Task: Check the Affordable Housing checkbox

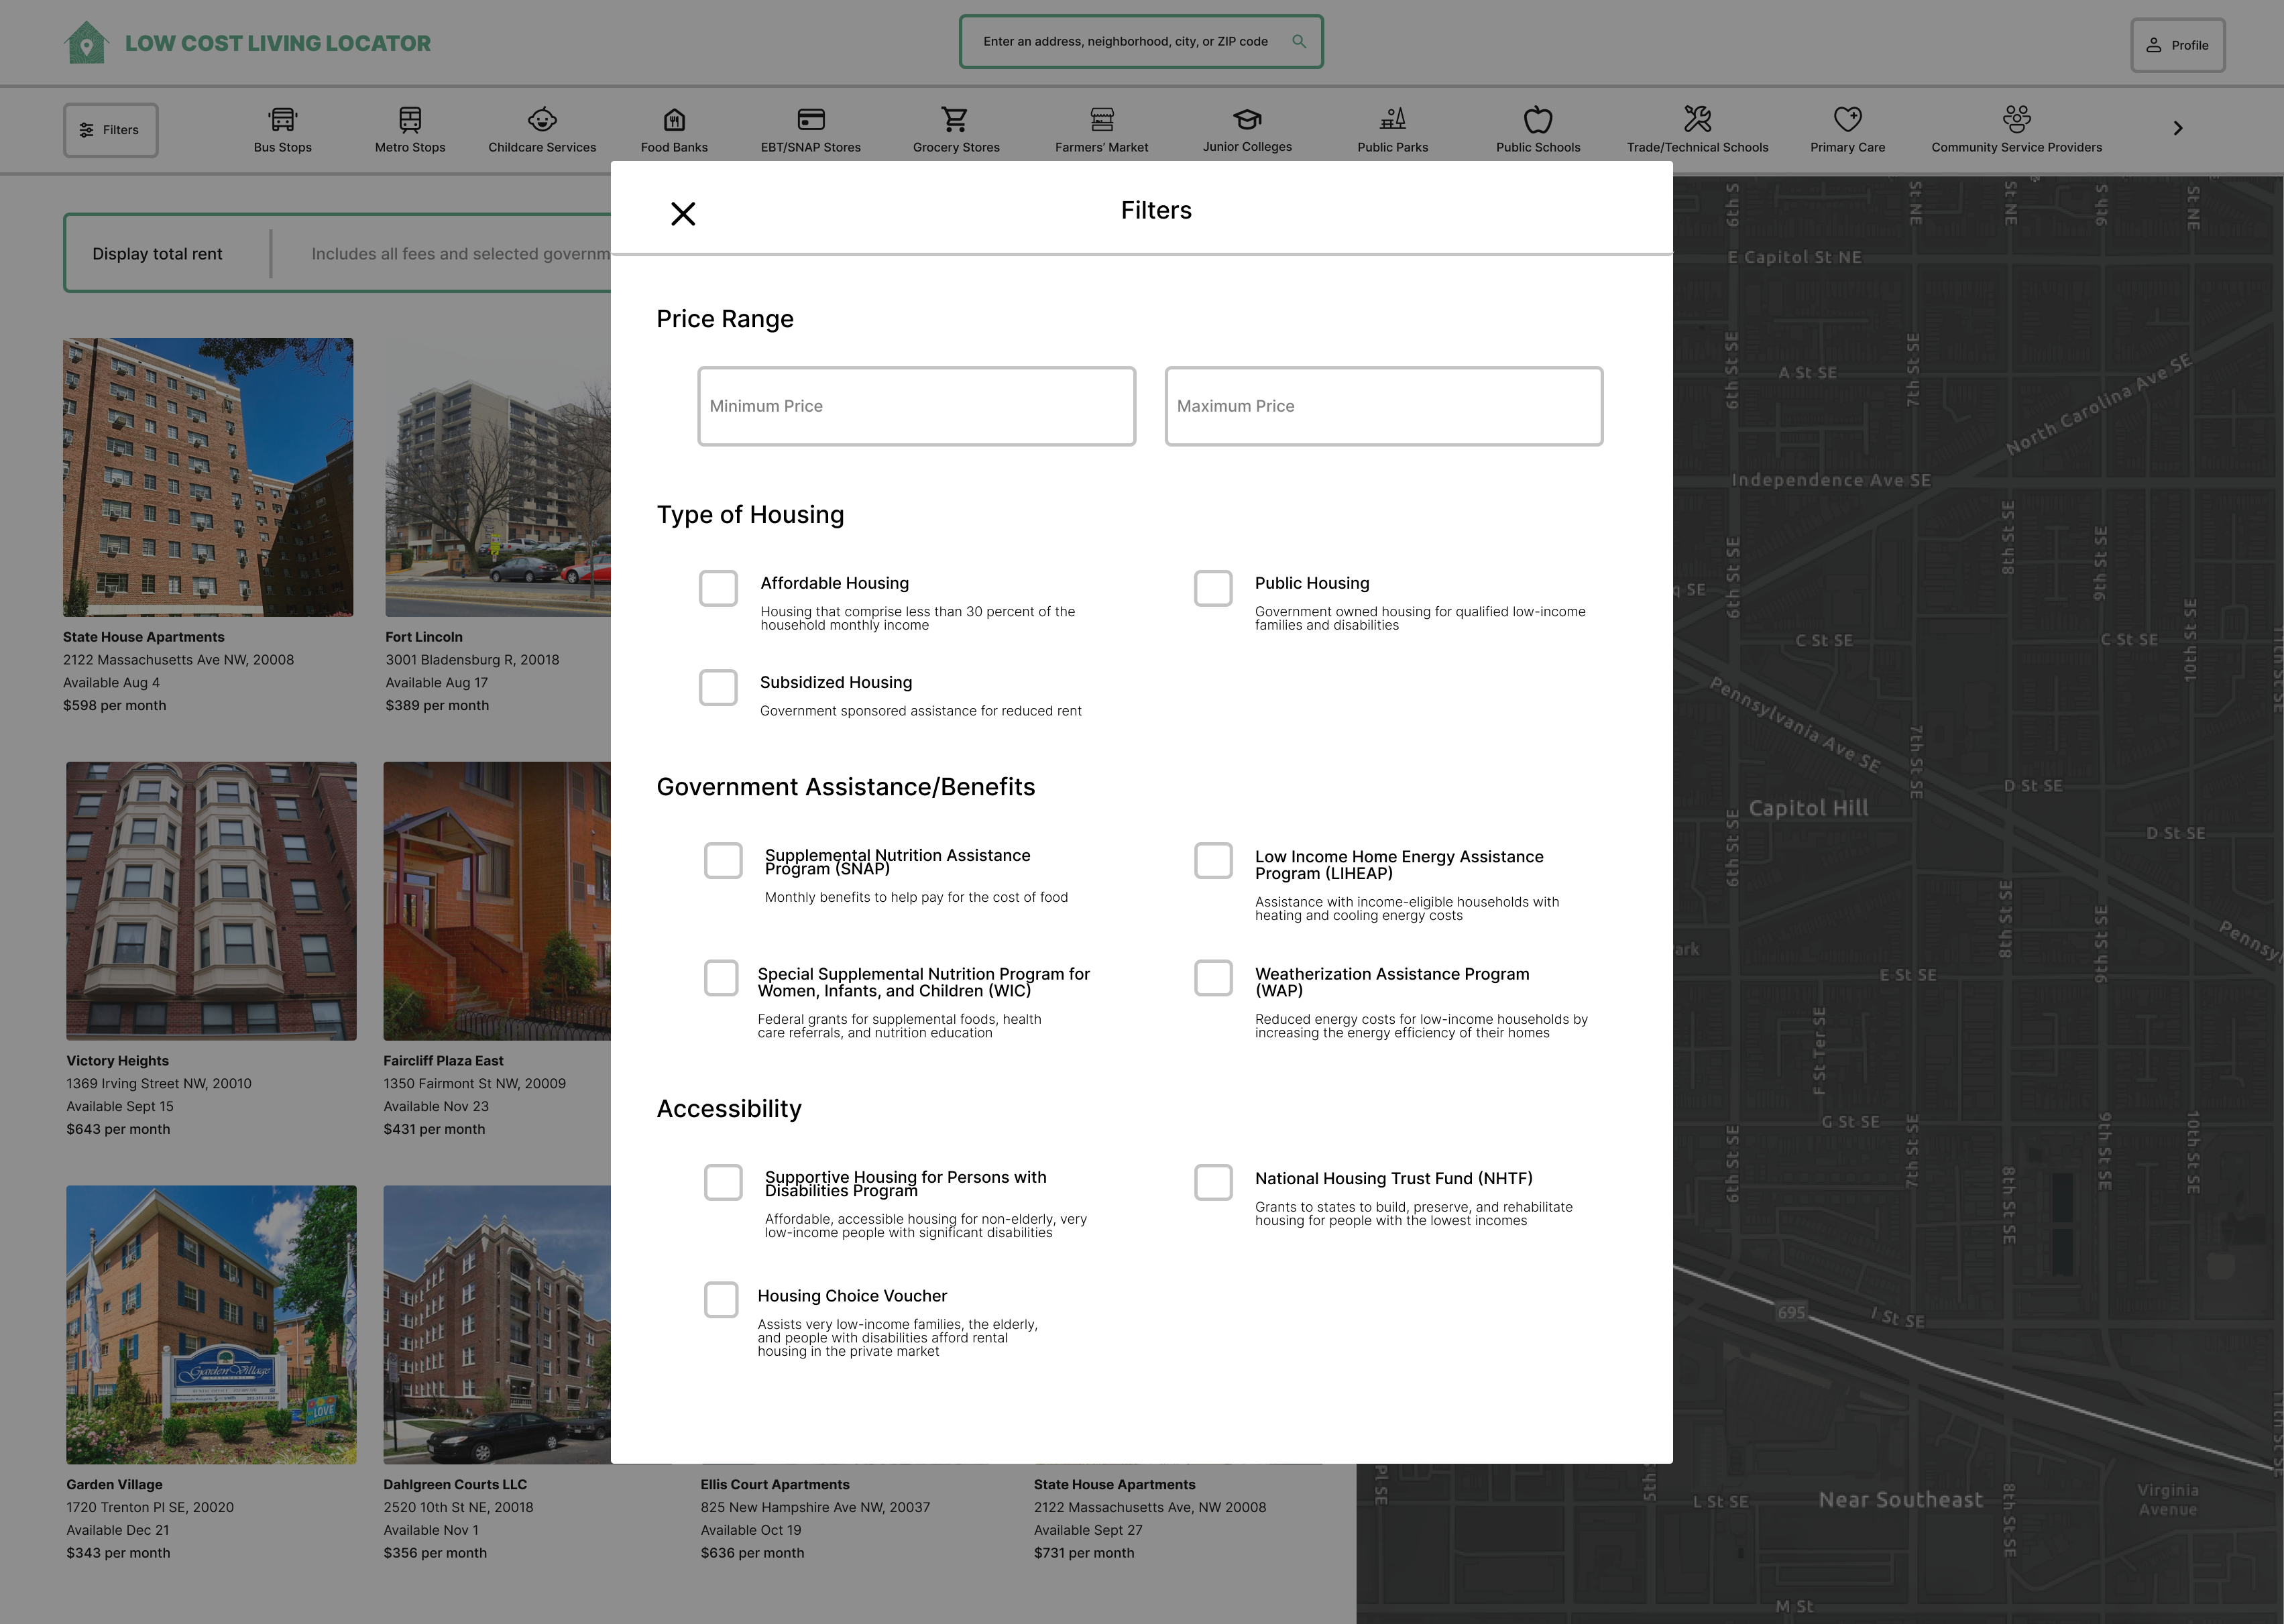Action: click(718, 588)
